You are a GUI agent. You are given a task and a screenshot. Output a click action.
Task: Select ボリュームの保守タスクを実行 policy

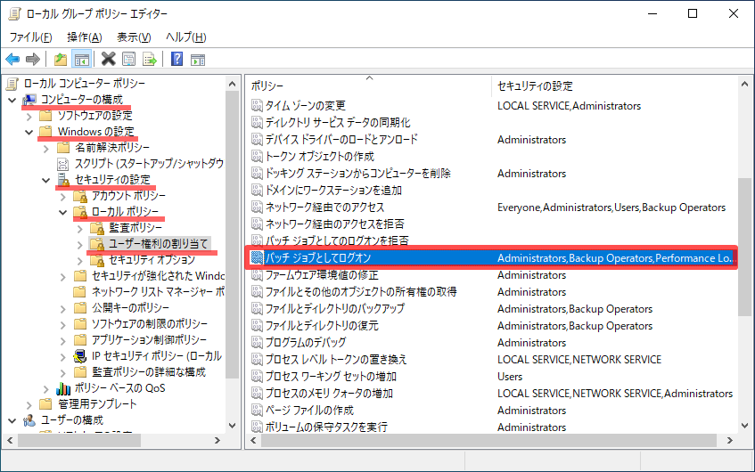point(326,427)
